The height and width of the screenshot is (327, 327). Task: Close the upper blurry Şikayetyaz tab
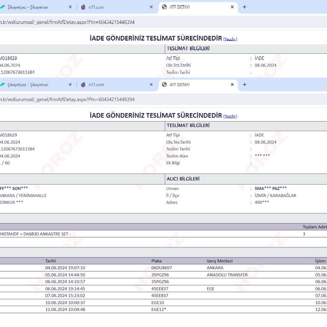(x=70, y=7)
